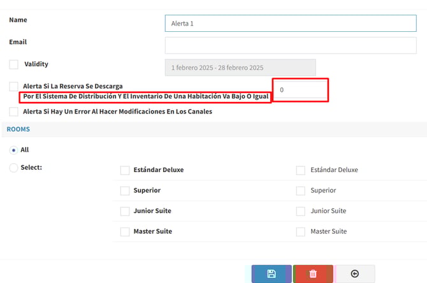The width and height of the screenshot is (427, 283).
Task: Select the 'All' rooms radio button
Action: (13, 150)
